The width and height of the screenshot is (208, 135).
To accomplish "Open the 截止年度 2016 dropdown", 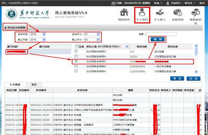I will 44,40.
